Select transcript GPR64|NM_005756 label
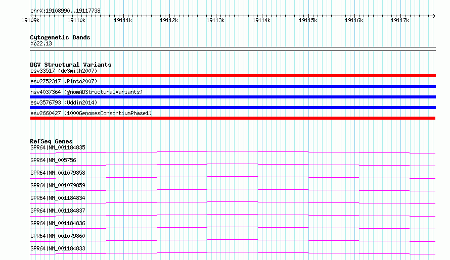This screenshot has width=450, height=260. click(x=53, y=160)
